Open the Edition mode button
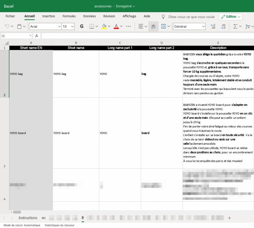This screenshot has height=228, width=254. [231, 17]
